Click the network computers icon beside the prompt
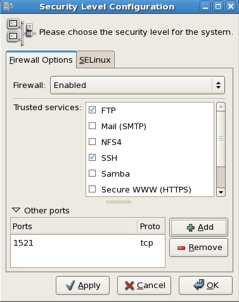Screen dimensions: 239x302 click(20, 32)
